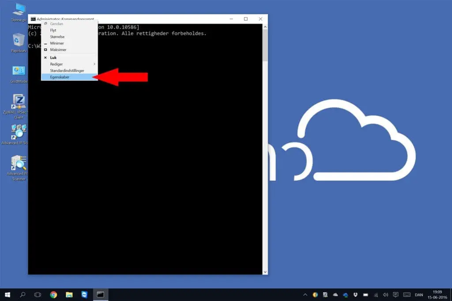
Task: Select the Advanced IP Scanner shortcut
Action: coord(19,132)
